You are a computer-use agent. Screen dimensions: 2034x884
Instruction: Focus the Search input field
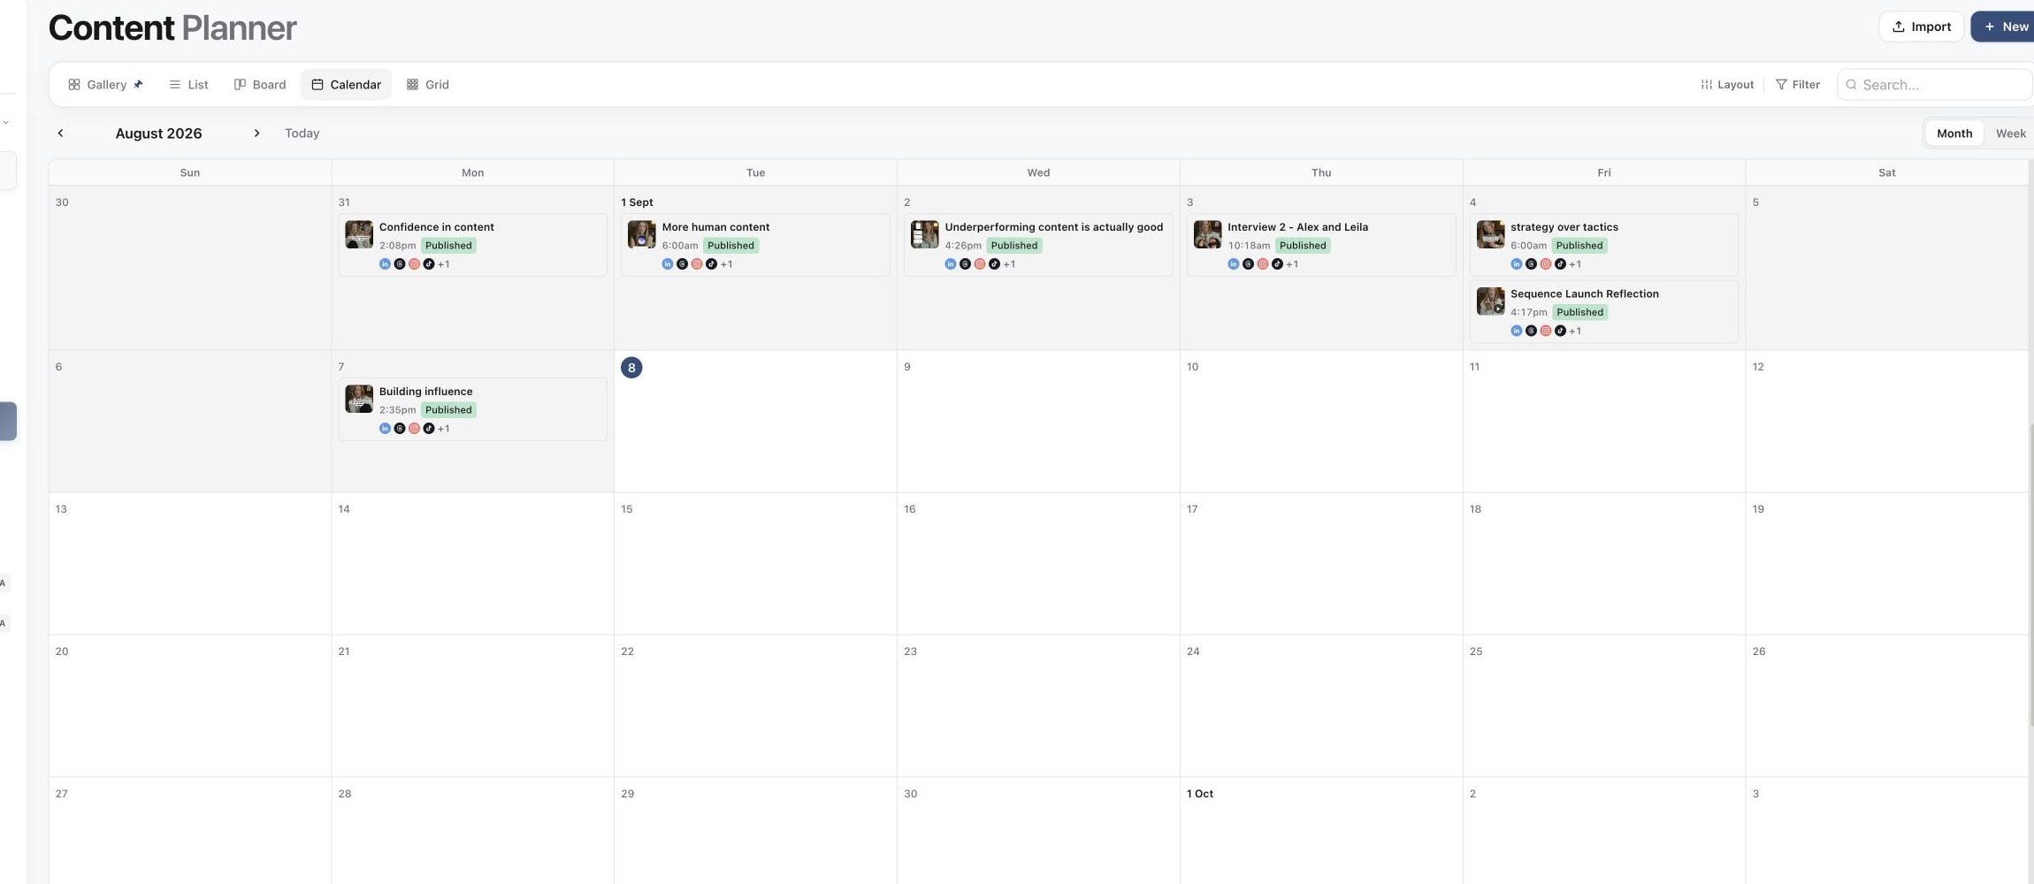click(1935, 85)
